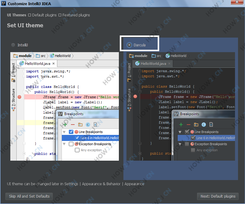Fold javax.swing import line in Darcula preview
The height and width of the screenshot is (204, 245).
coord(140,71)
